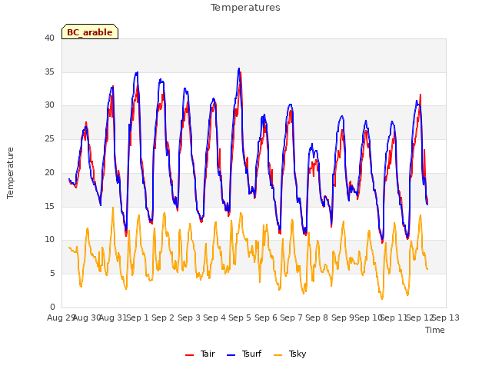Click the Tsurf peak on Sep 5
Image resolution: width=492 pixels, height=369 pixels.
[x=239, y=68]
